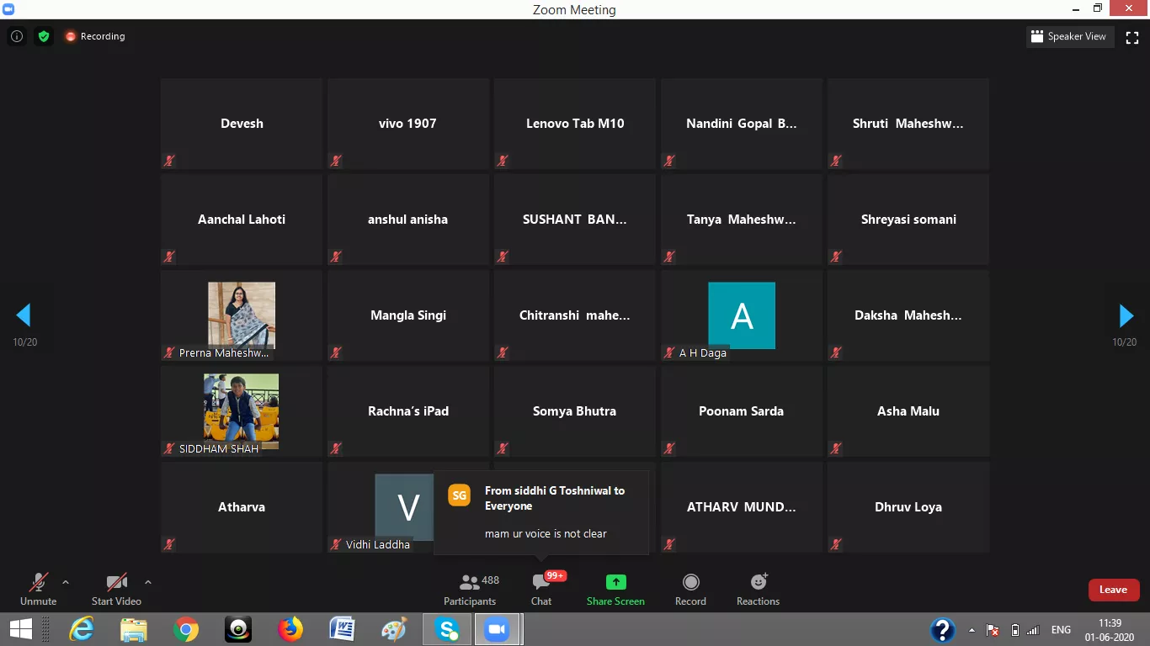This screenshot has height=646, width=1150.
Task: Open the meeting information icon
Action: [x=16, y=36]
